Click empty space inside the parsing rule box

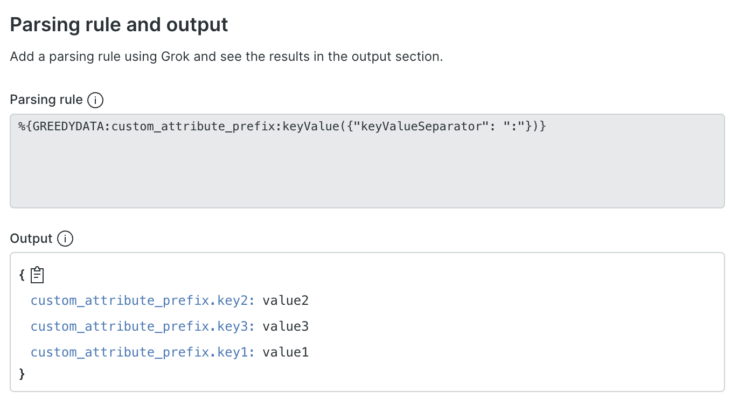coord(366,172)
